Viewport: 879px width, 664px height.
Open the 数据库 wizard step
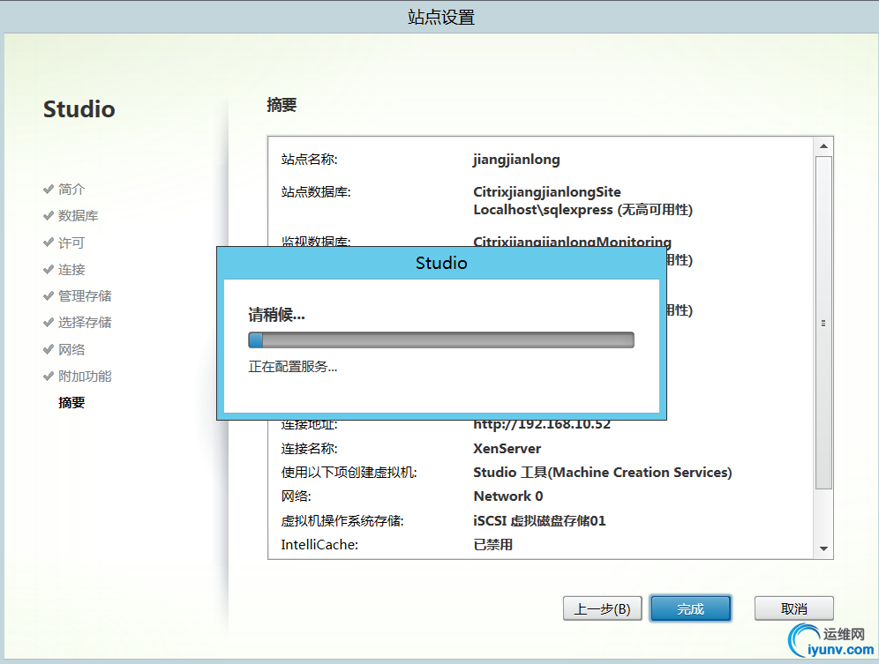pyautogui.click(x=78, y=216)
